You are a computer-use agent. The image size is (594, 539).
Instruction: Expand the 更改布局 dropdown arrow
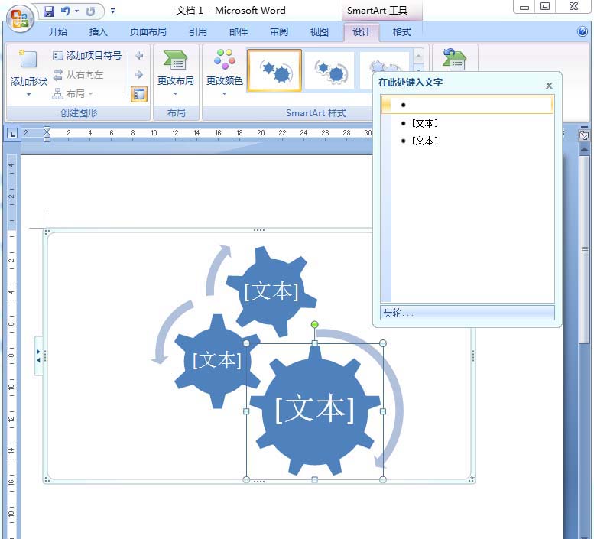(x=175, y=93)
